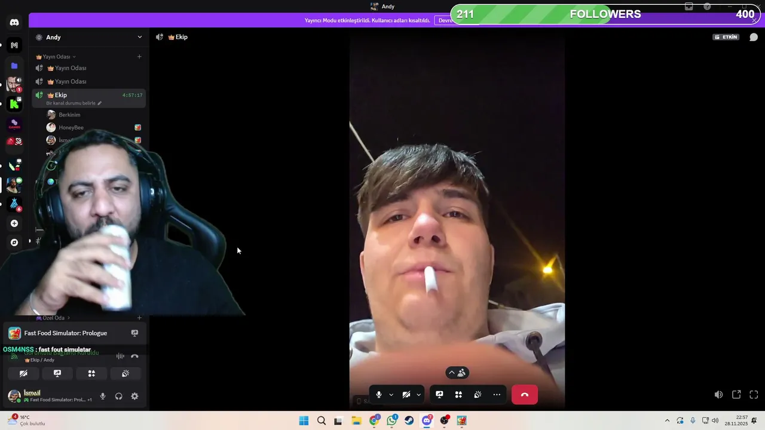The height and width of the screenshot is (430, 765).
Task: Open Discord direct messages home icon
Action: click(x=14, y=23)
